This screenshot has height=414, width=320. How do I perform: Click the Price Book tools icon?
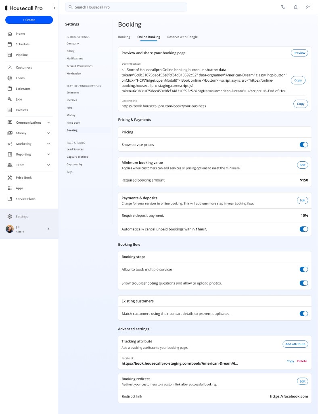point(10,177)
